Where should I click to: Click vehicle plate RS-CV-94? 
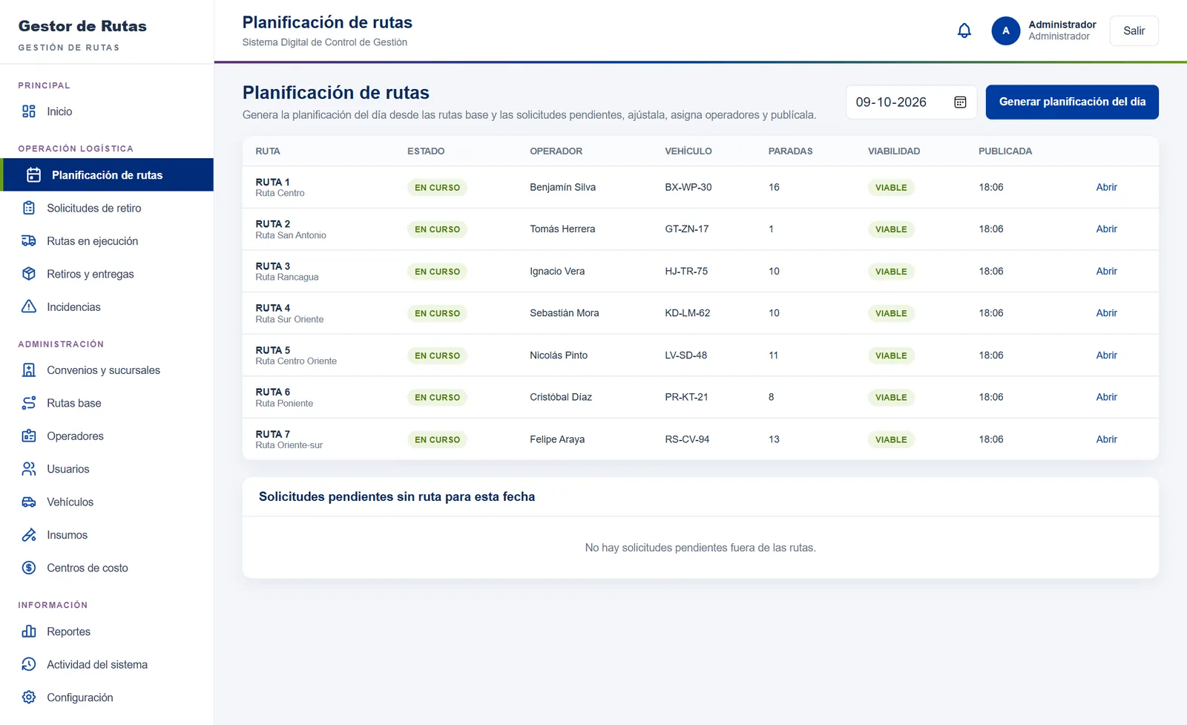click(x=687, y=439)
